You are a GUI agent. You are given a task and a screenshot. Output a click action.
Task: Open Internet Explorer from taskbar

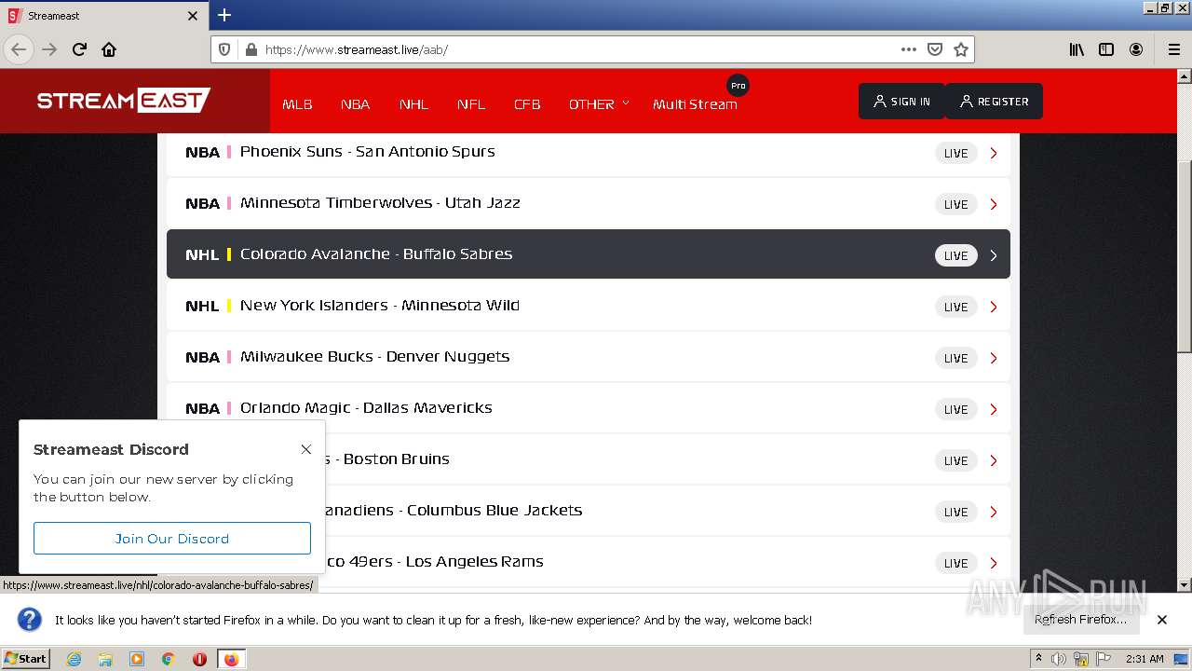[x=74, y=659]
